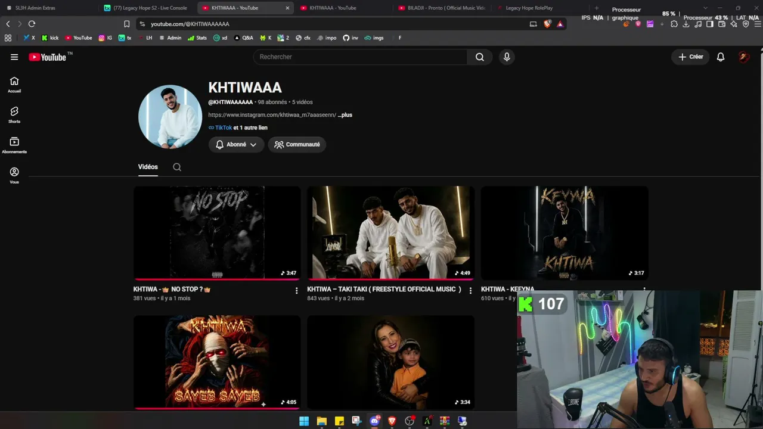Click the magnifier search button beside Rechercher
The image size is (763, 429).
pos(480,57)
